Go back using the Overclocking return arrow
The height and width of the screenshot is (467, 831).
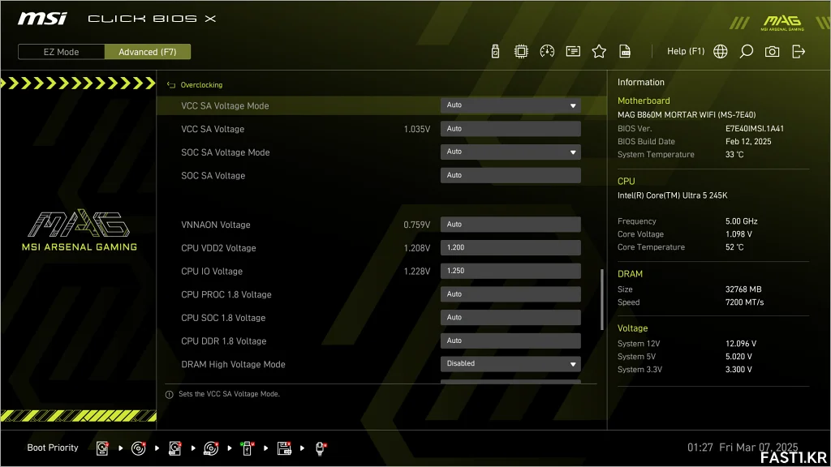170,84
